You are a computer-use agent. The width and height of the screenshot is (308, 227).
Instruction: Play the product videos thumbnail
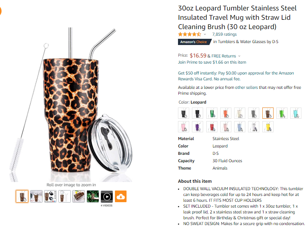(x=106, y=197)
